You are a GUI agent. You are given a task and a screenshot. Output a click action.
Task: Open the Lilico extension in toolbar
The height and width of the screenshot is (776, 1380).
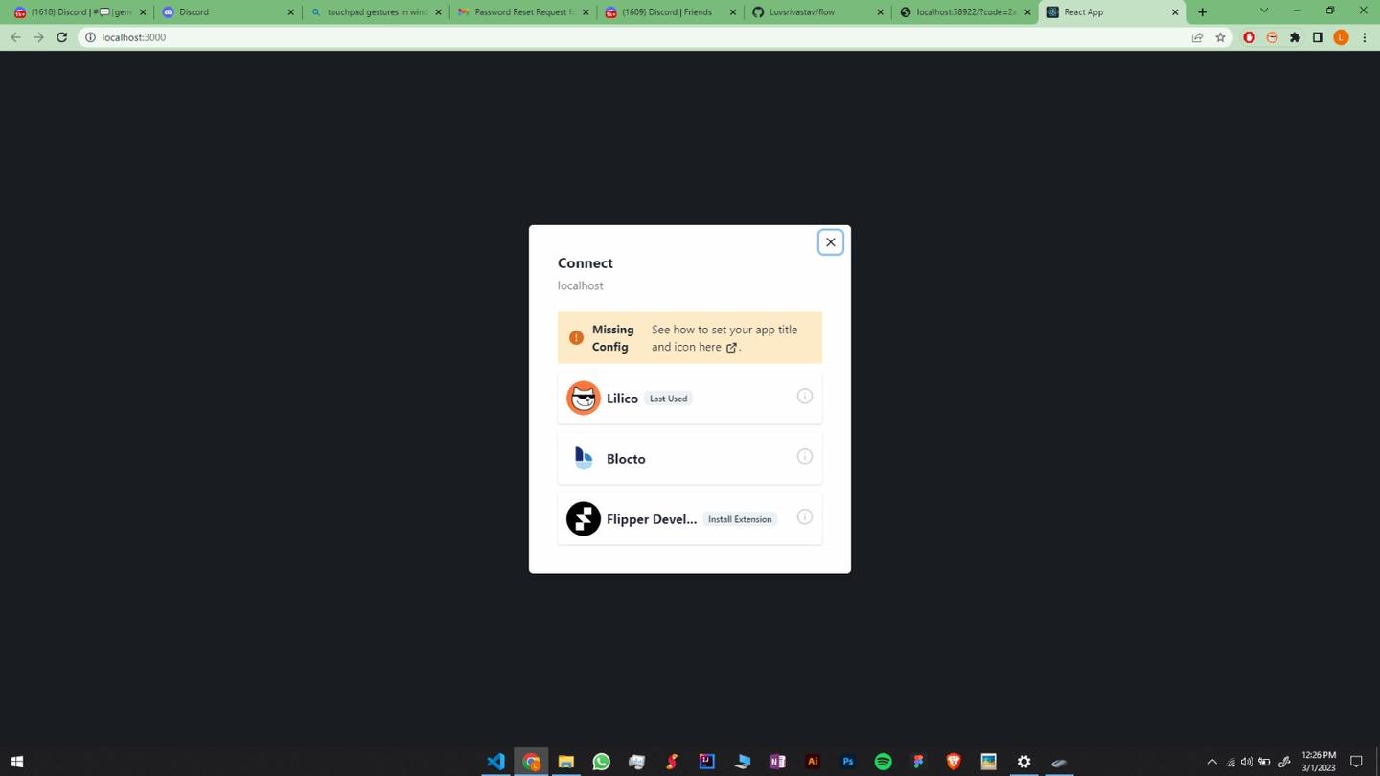click(1272, 37)
